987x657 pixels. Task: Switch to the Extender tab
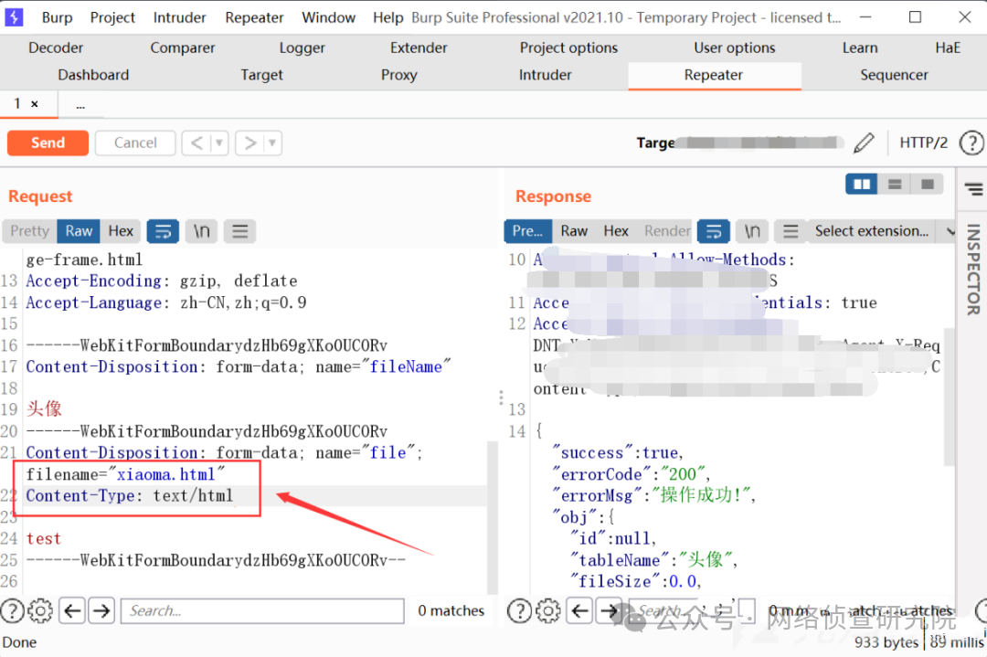[419, 48]
